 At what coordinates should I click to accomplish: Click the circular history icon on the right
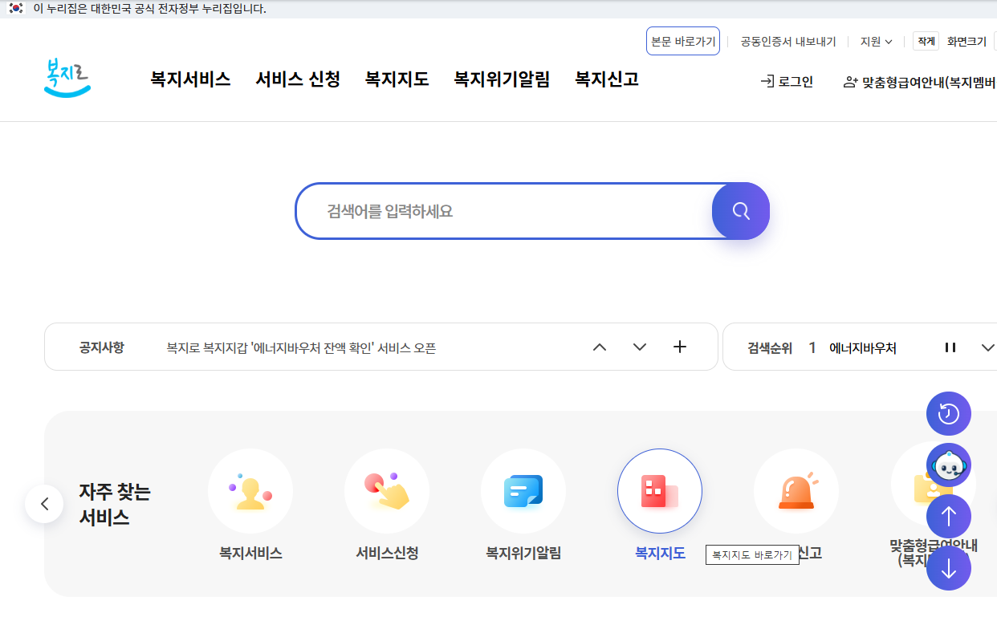[949, 413]
